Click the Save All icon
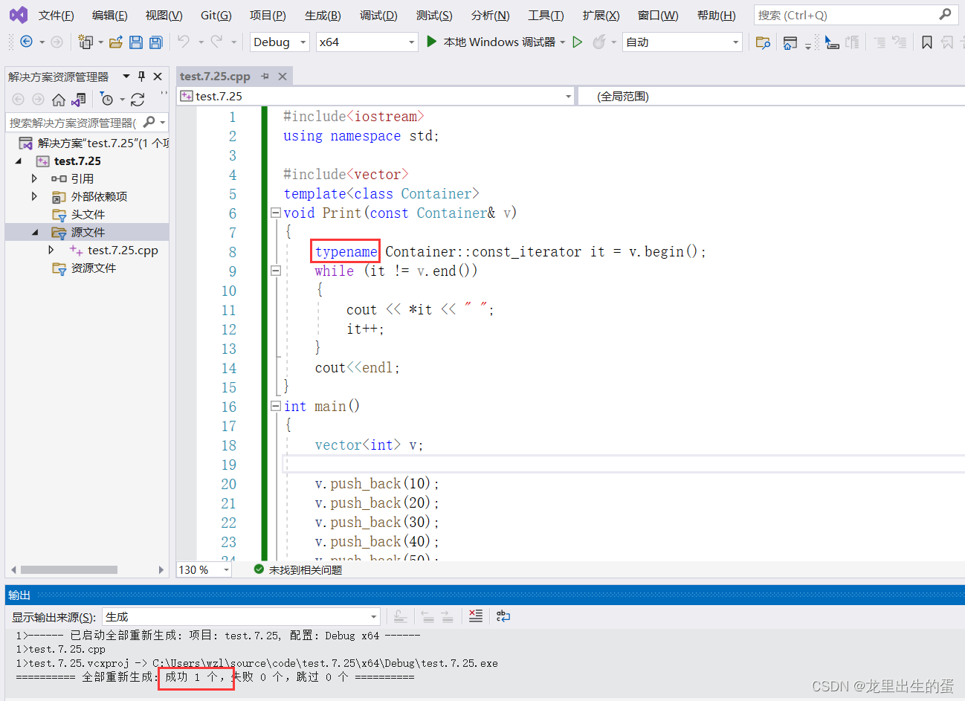 [156, 42]
